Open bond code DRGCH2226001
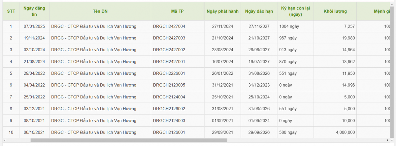This screenshot has height=146, width=396. point(169,73)
